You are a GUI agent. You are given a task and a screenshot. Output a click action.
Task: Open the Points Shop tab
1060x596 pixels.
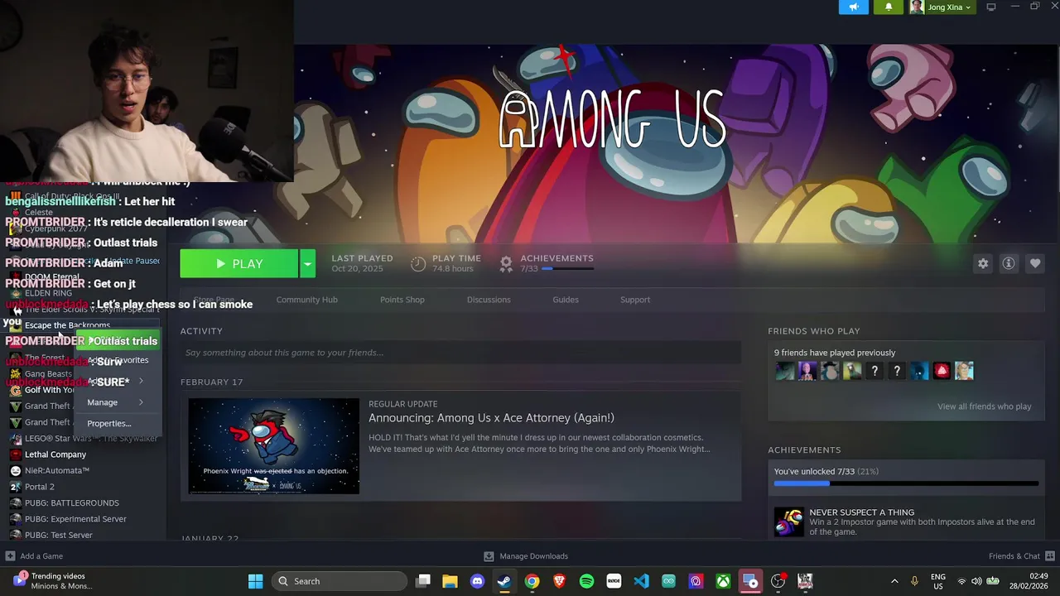pos(402,300)
